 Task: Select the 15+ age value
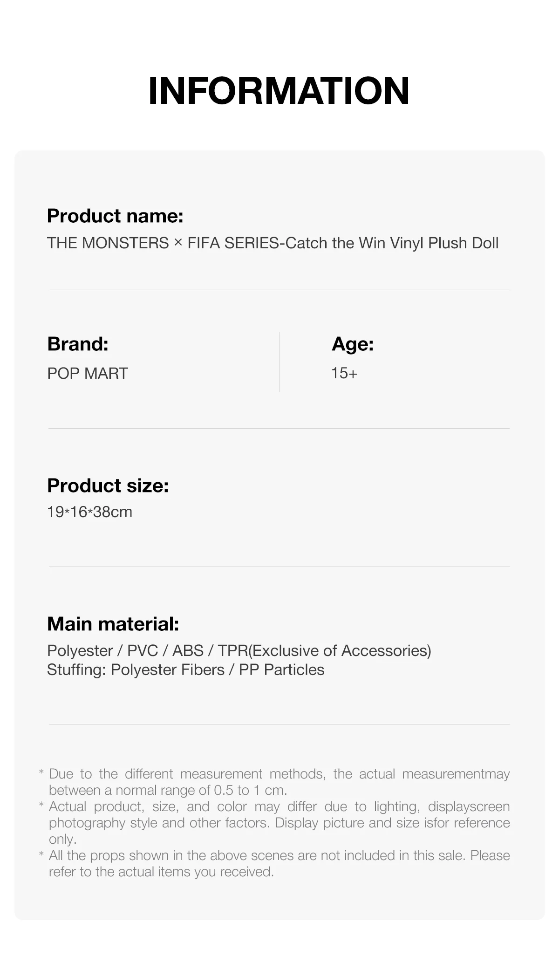(x=344, y=373)
